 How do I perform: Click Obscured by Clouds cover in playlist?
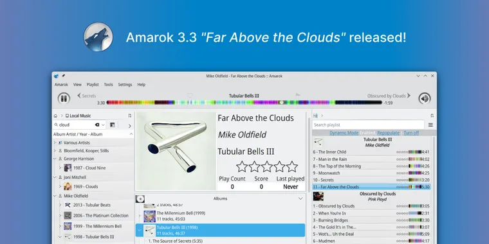318,196
